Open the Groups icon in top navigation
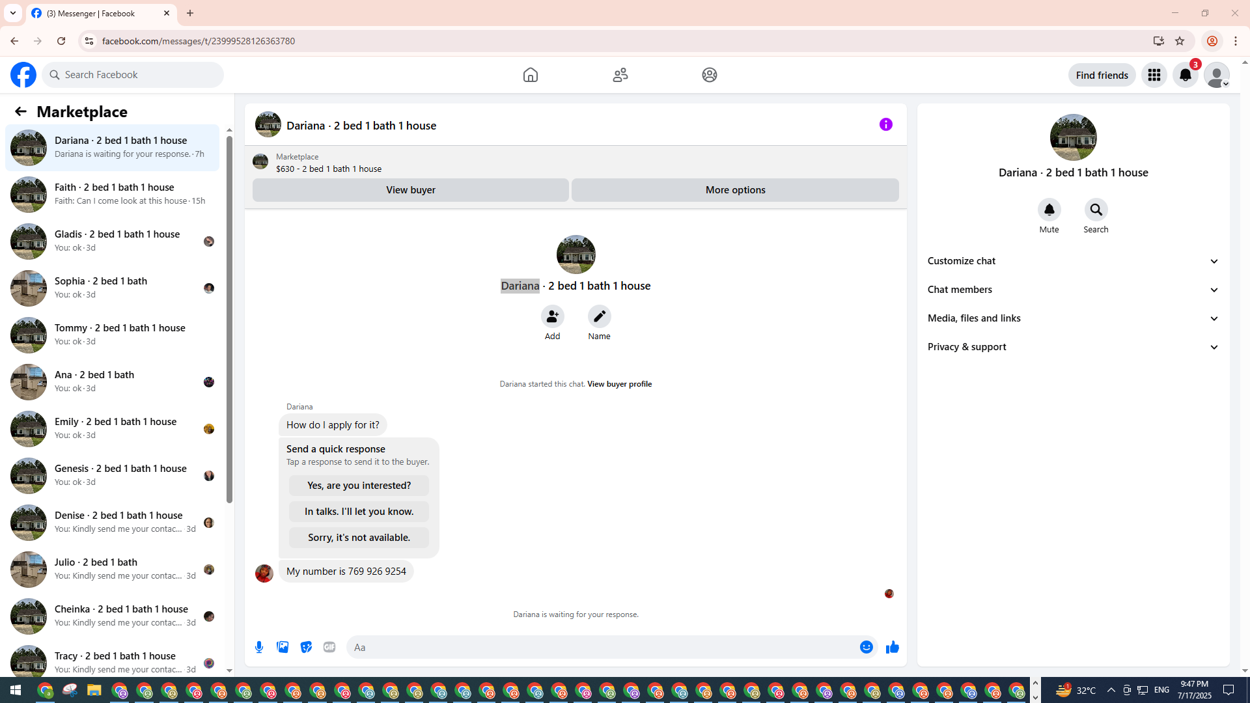This screenshot has height=703, width=1250. click(x=710, y=75)
